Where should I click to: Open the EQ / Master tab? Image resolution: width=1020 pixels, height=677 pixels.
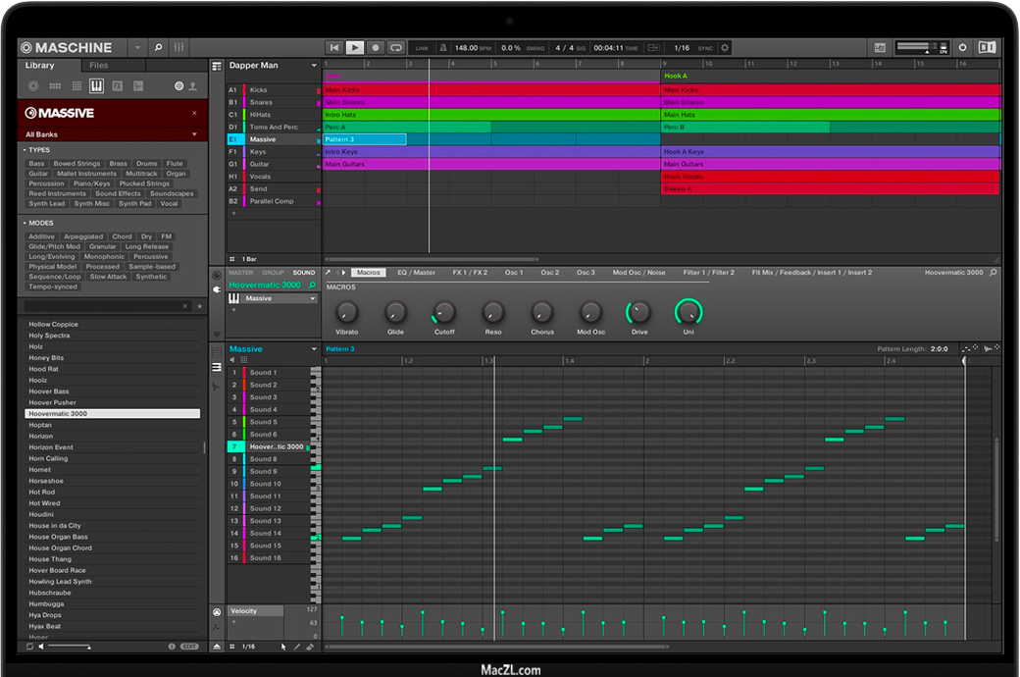click(417, 273)
